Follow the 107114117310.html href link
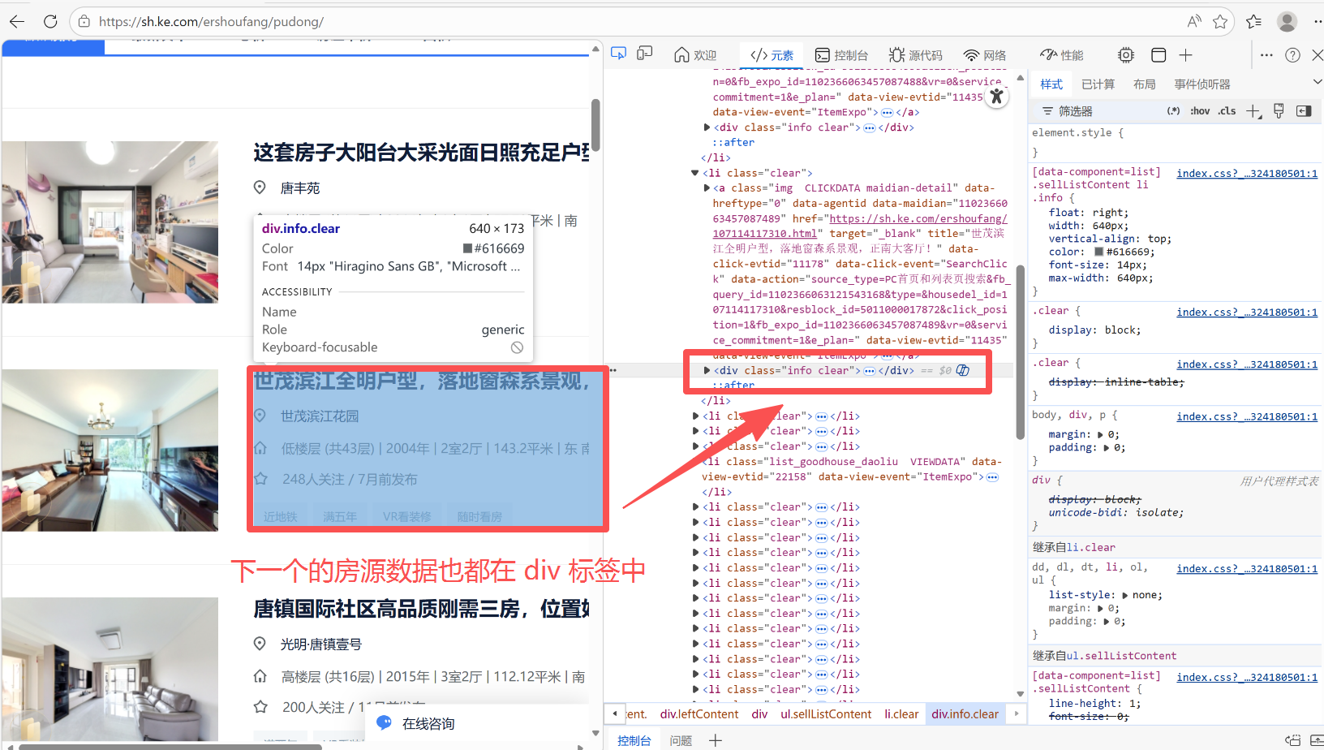 tap(765, 233)
